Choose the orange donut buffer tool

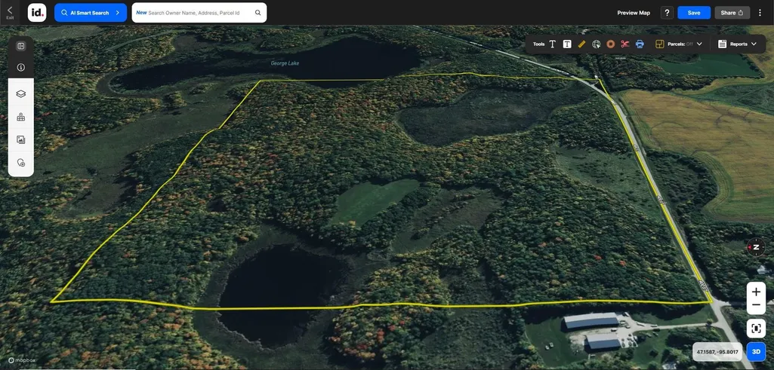coord(611,44)
